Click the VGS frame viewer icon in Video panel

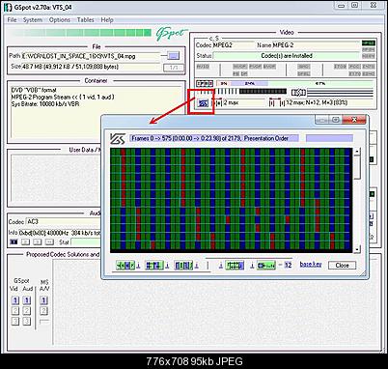pyautogui.click(x=203, y=103)
